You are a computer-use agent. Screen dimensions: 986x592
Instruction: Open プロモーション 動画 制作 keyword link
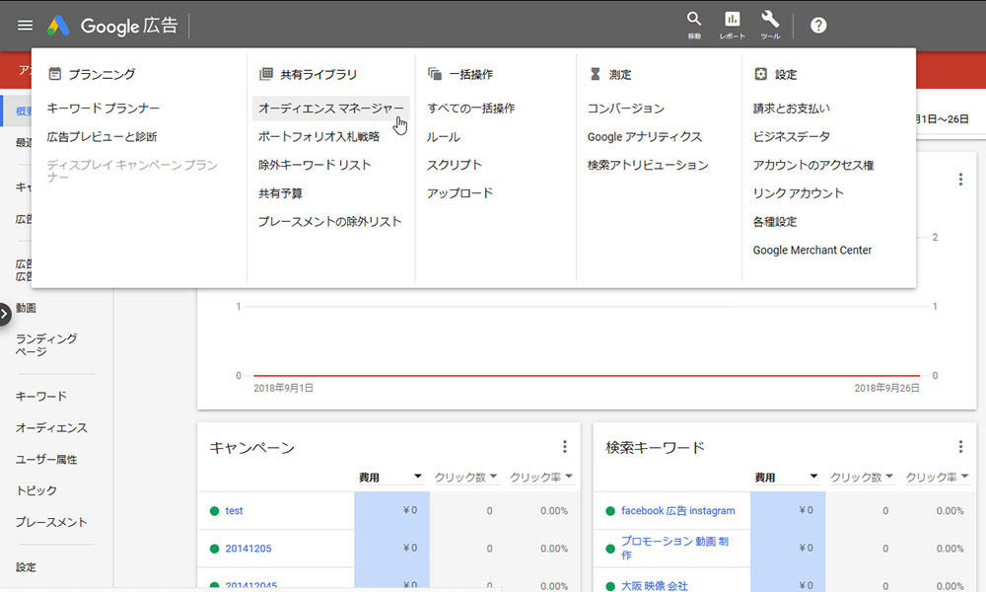click(x=674, y=548)
